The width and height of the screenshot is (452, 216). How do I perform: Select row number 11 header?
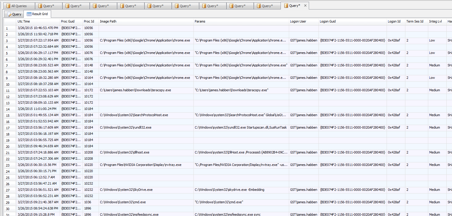coord(10,90)
